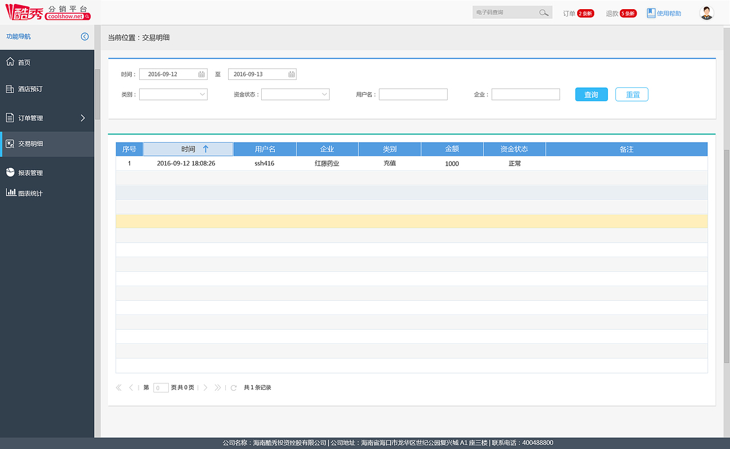Open 使用帮助 help documentation

663,13
